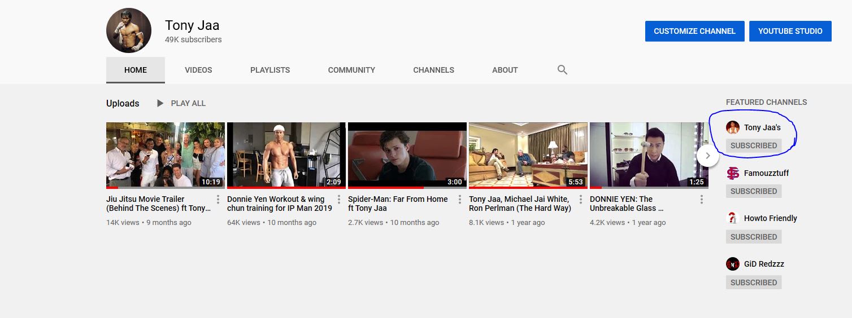The width and height of the screenshot is (852, 318).
Task: Click the GiD Redzzz channel name
Action: click(764, 264)
